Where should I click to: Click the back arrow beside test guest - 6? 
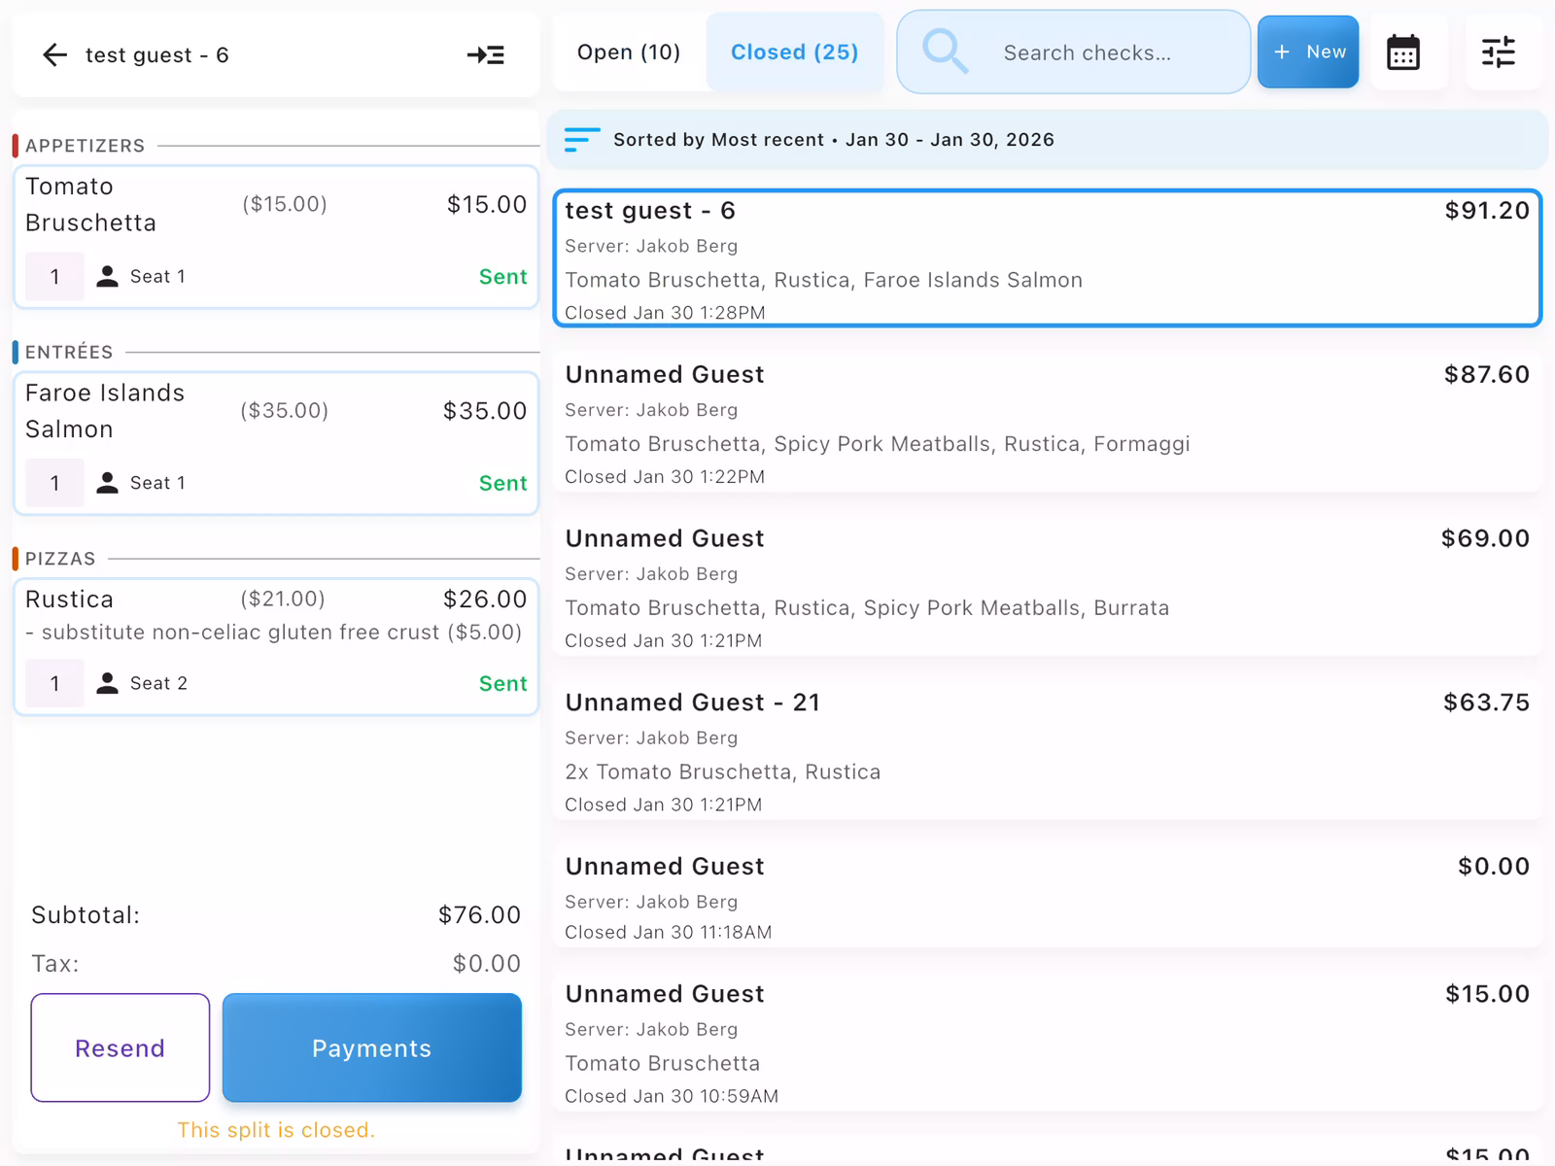[x=54, y=55]
